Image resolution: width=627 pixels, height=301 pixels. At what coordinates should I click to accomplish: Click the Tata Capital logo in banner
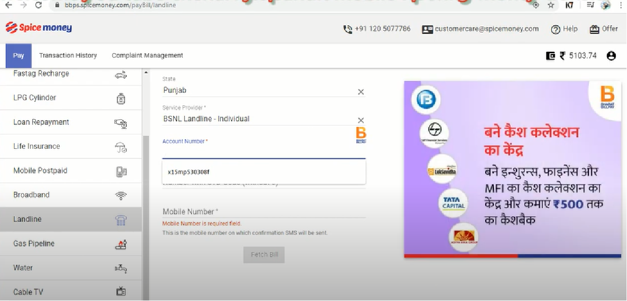coord(453,203)
